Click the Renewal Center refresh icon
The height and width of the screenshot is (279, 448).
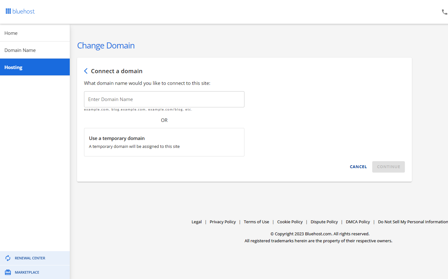point(8,258)
